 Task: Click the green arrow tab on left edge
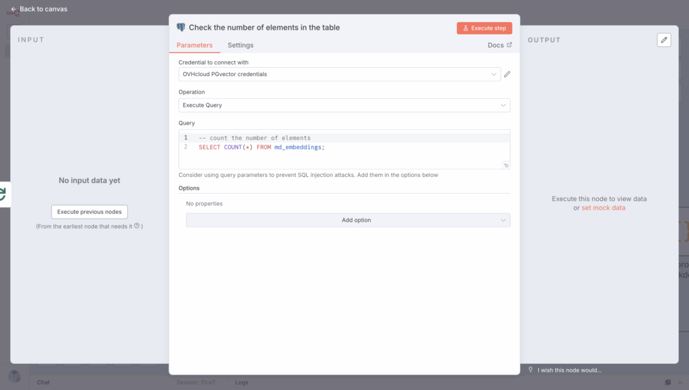pyautogui.click(x=3, y=194)
